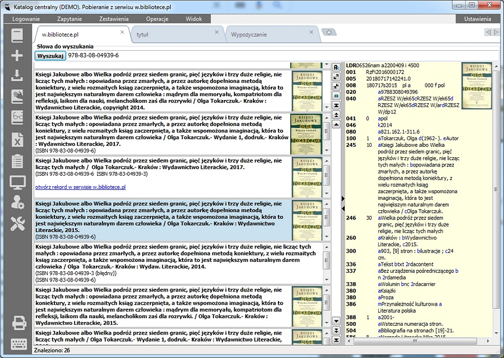Open the clipboard icon in sidebar
Viewport: 504px width, 358px height.
17,161
